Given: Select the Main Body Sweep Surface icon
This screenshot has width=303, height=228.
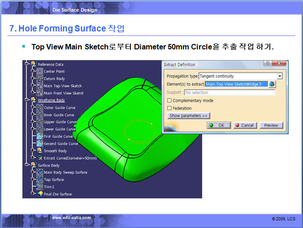Looking at the screenshot, I should 39,172.
